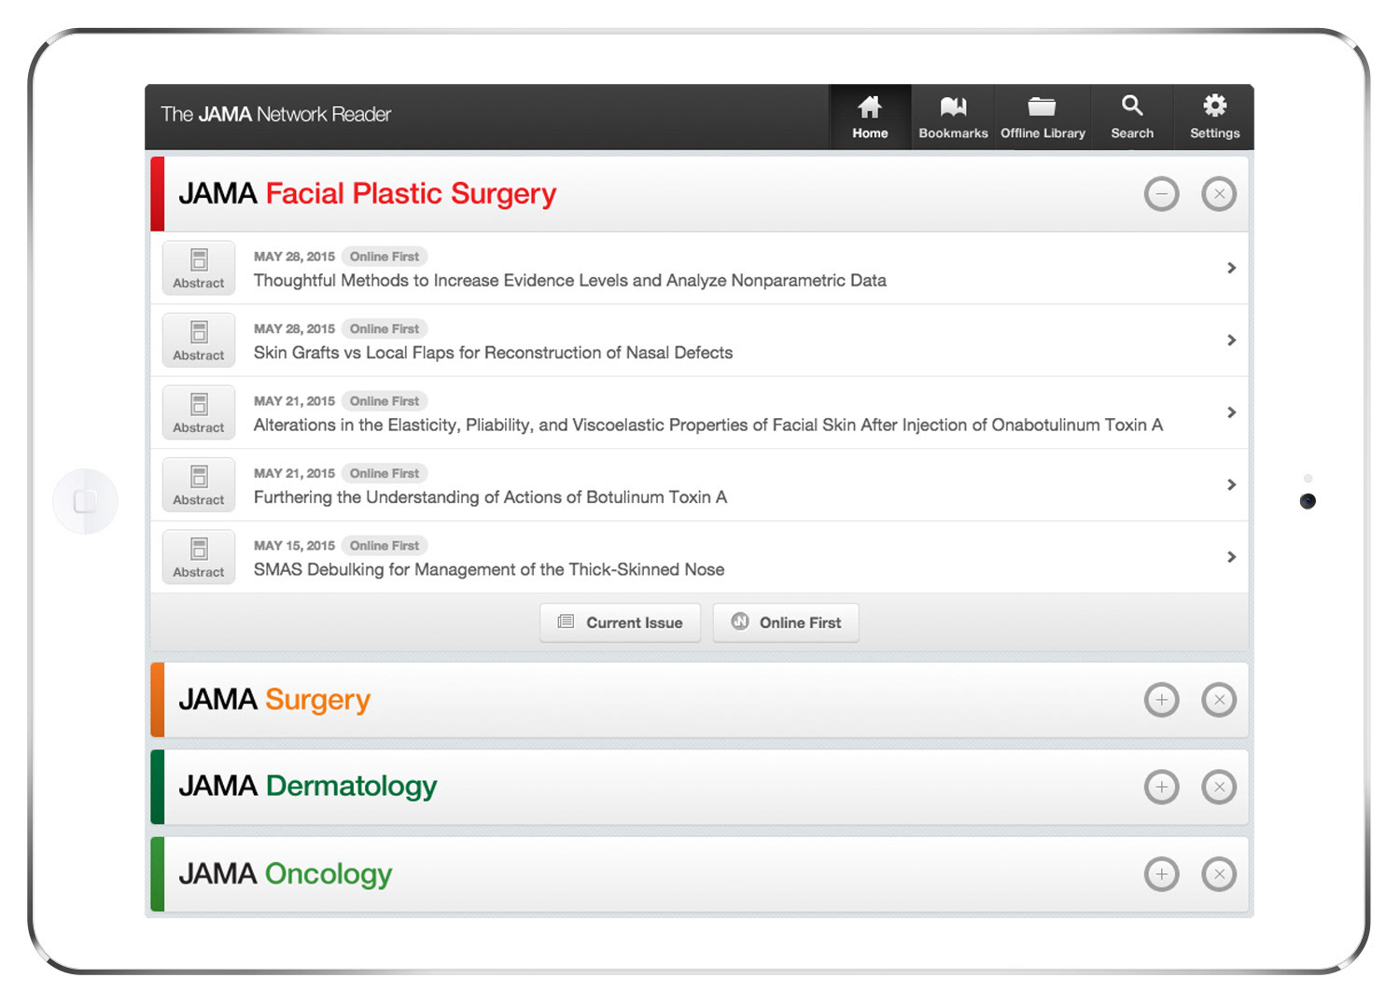Open Abstract icon for SMAS Debulking article
This screenshot has width=1400, height=1005.
[x=199, y=557]
